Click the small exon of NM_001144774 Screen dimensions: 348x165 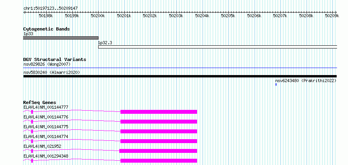pyautogui.click(x=32, y=141)
